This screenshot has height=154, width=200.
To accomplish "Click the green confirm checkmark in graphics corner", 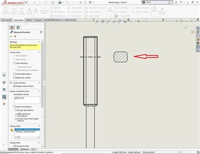I will [x=186, y=27].
